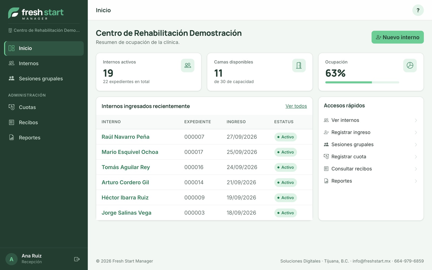Screen dimensions: 432x270
Task: Open Raúl Navarro Peña's record
Action: coord(126,137)
